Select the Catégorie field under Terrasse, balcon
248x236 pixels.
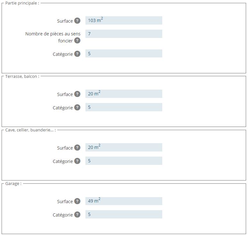pos(124,107)
